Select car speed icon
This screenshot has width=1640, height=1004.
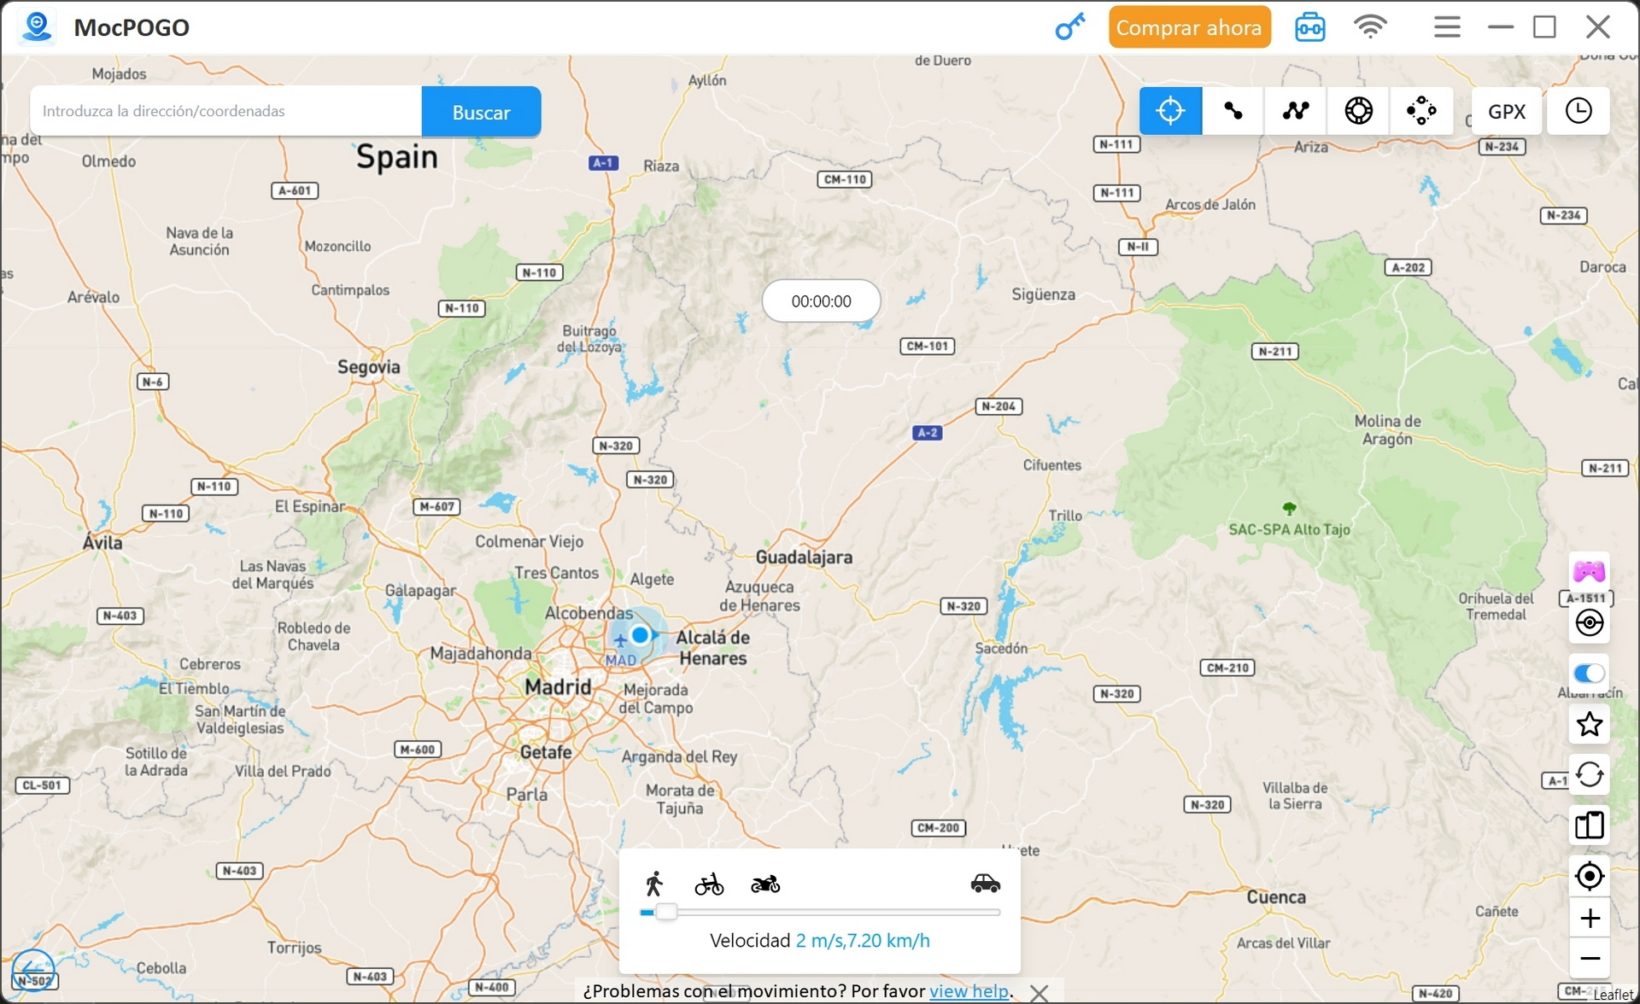pyautogui.click(x=986, y=884)
